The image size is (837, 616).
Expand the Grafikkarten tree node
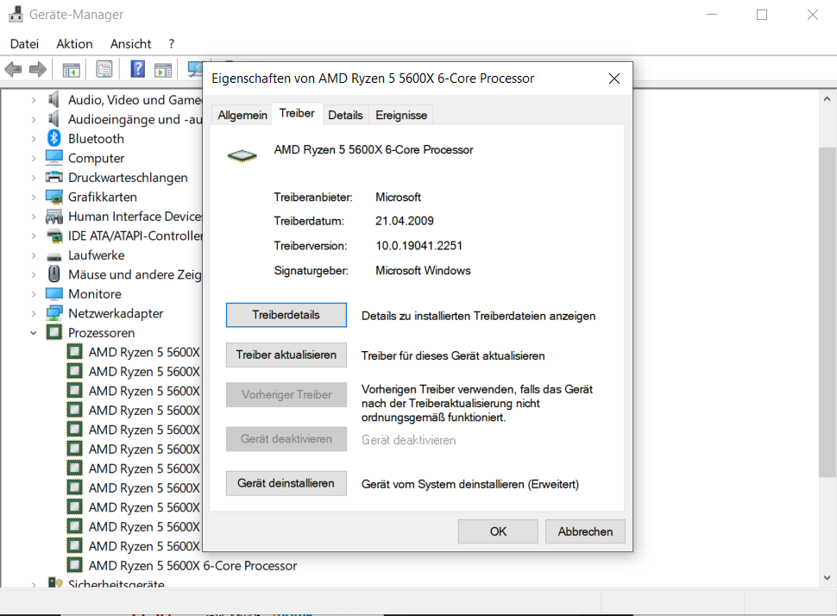(x=34, y=197)
